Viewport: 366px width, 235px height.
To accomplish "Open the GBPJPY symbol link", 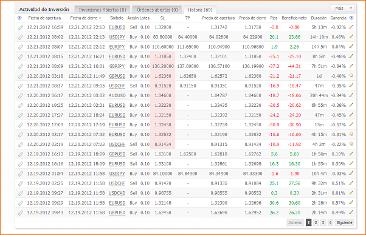I will pos(117,66).
